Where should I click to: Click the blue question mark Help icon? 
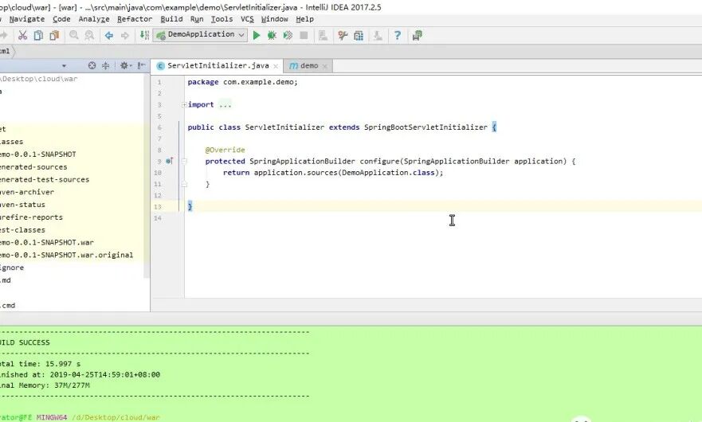397,35
